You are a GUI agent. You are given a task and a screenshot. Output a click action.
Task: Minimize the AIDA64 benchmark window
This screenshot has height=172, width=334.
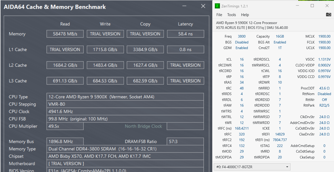point(185,6)
